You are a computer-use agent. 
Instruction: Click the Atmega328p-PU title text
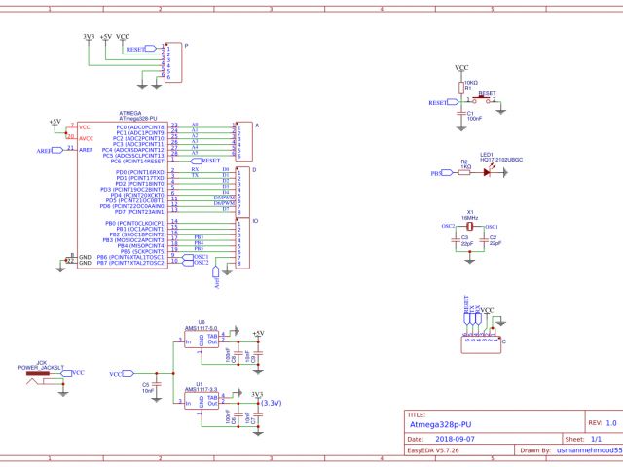[440, 425]
